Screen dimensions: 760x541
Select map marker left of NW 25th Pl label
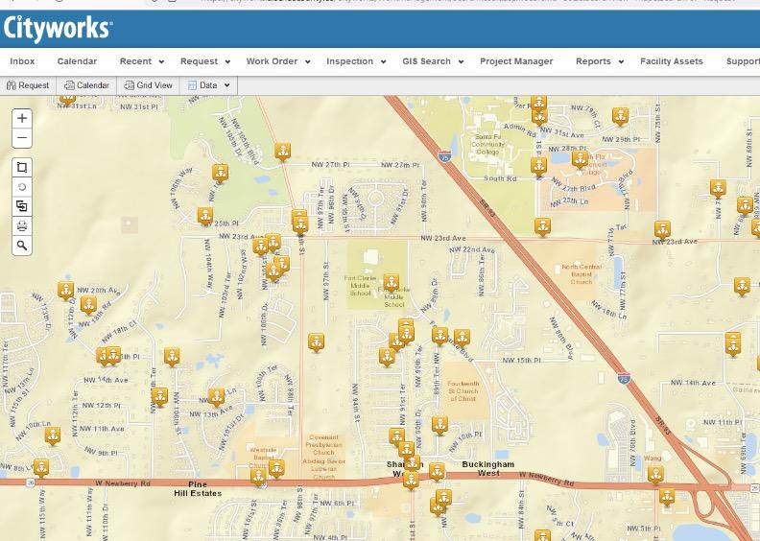point(205,216)
